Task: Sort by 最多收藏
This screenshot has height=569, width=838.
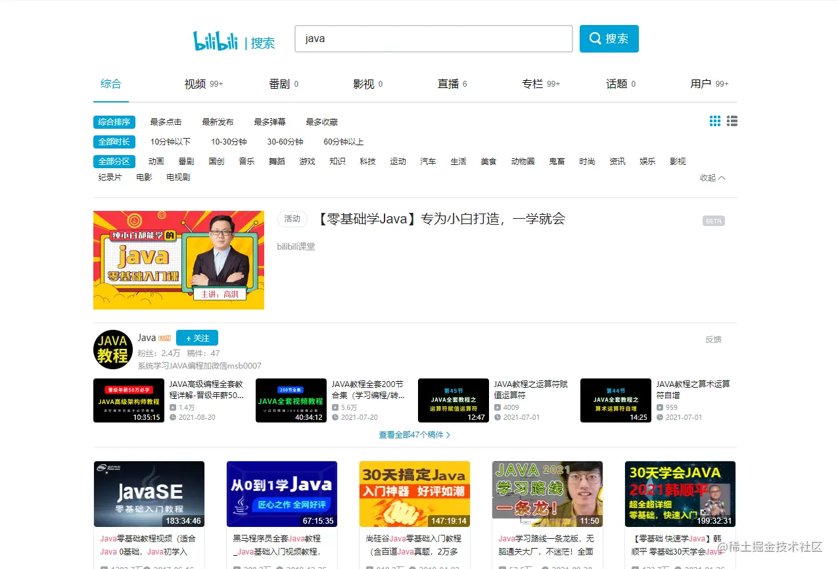Action: [321, 122]
